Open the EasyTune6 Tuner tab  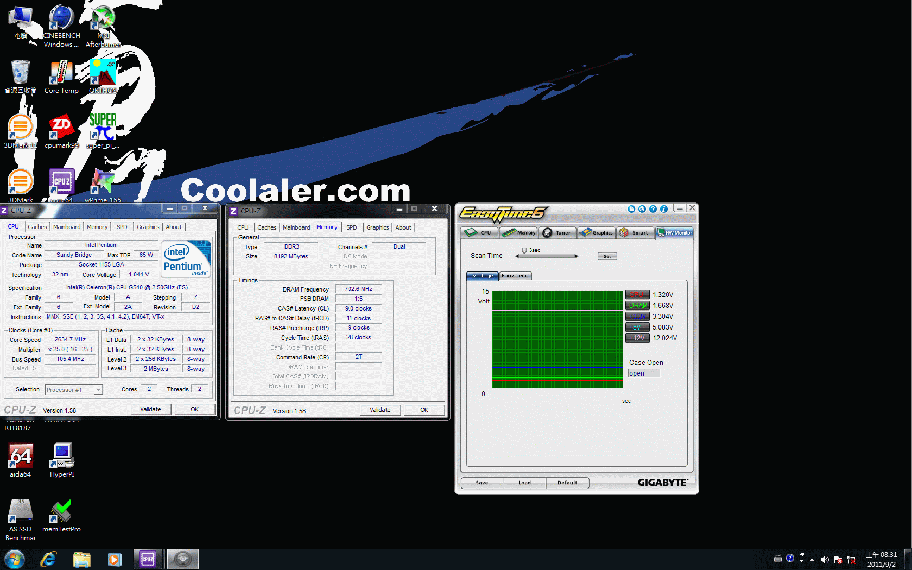tap(558, 232)
